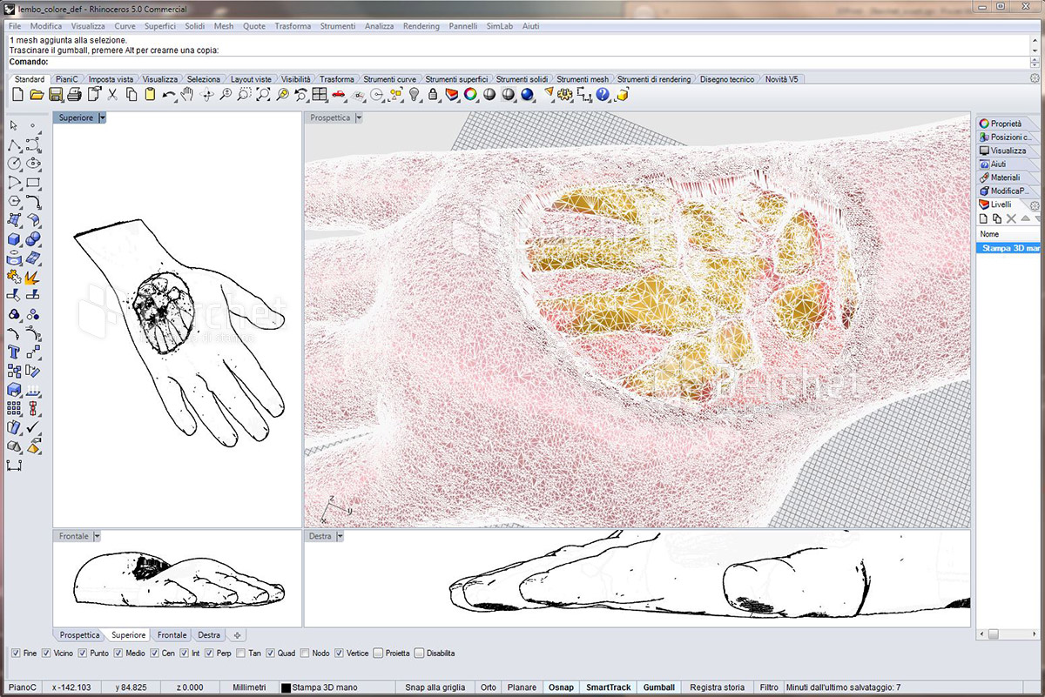This screenshot has width=1045, height=697.
Task: Click the Undo arrow icon
Action: [169, 94]
